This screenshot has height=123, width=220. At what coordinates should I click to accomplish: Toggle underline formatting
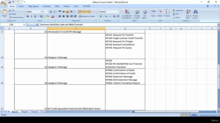pyautogui.click(x=35, y=16)
